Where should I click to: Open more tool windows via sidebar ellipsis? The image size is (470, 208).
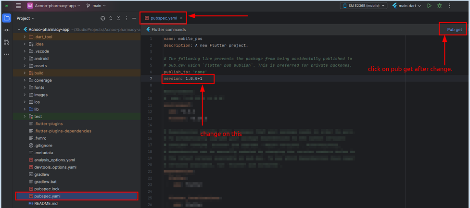pos(6,54)
